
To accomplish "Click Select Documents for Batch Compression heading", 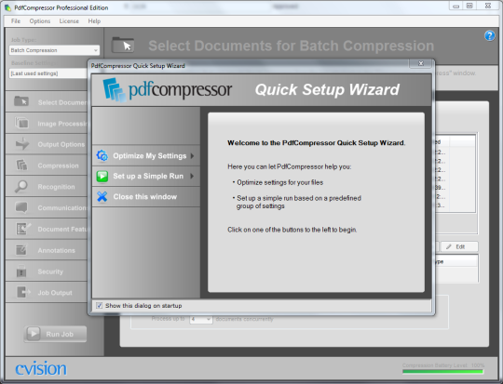I will point(292,46).
